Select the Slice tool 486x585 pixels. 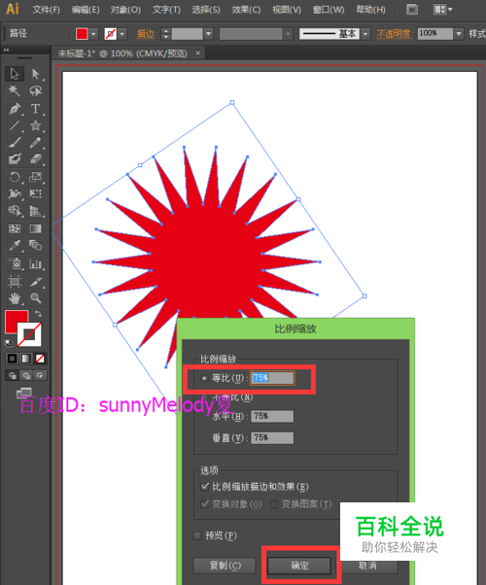pyautogui.click(x=35, y=281)
